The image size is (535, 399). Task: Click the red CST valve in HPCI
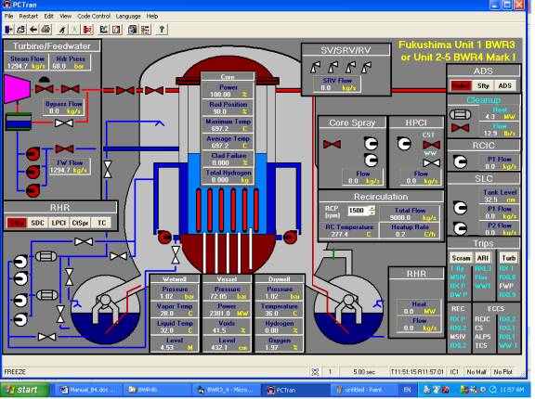pyautogui.click(x=431, y=145)
